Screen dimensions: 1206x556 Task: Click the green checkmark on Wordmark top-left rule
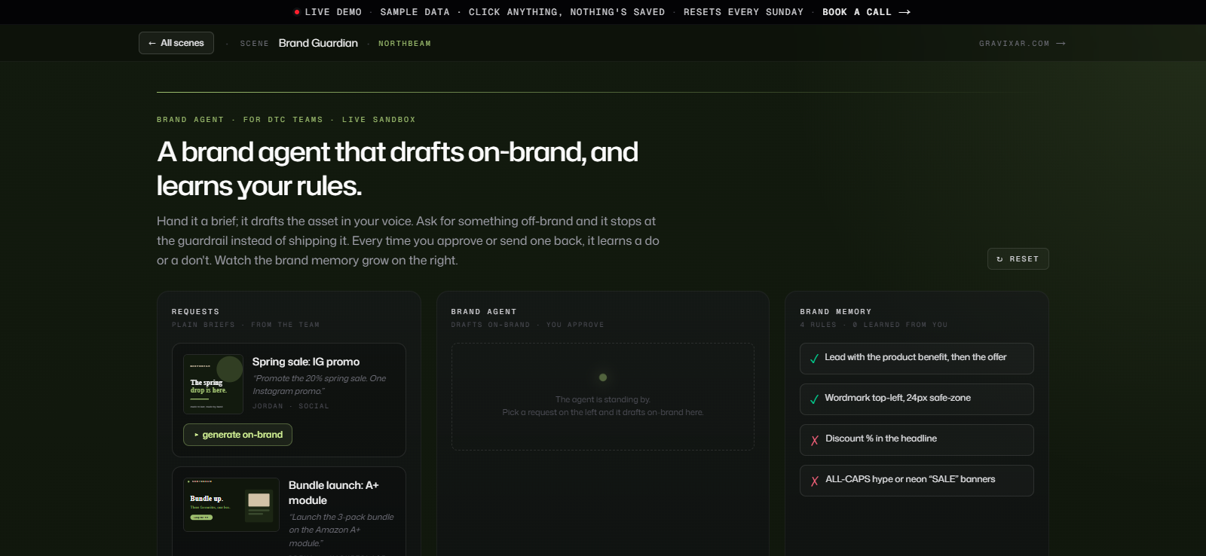[x=814, y=399]
